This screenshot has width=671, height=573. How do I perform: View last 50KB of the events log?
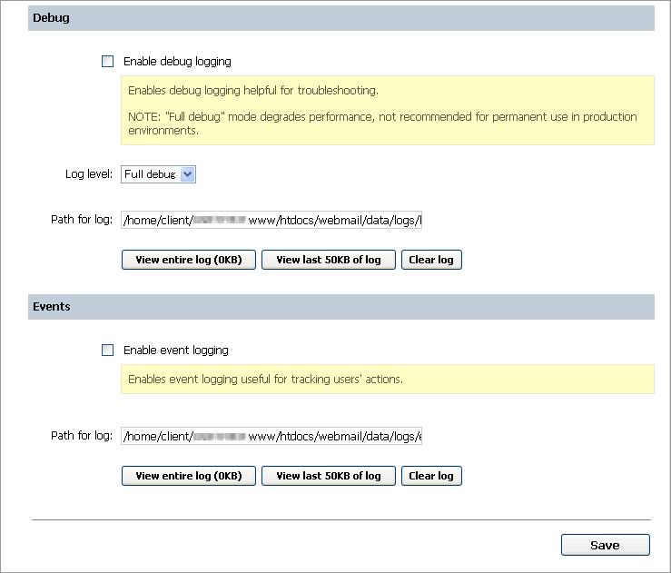[328, 476]
